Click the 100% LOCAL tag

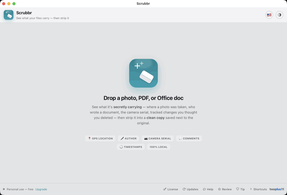point(159,147)
